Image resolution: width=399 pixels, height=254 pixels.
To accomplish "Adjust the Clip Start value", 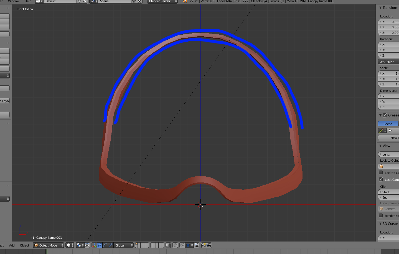I will 389,192.
